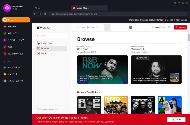The height and width of the screenshot is (125, 190).
Task: Mute audio using the speaker icon
Action: coord(153,27)
